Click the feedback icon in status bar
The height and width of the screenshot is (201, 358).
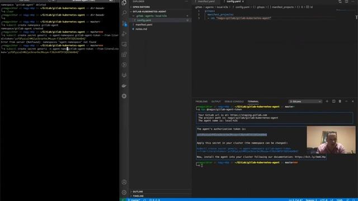coord(348,200)
